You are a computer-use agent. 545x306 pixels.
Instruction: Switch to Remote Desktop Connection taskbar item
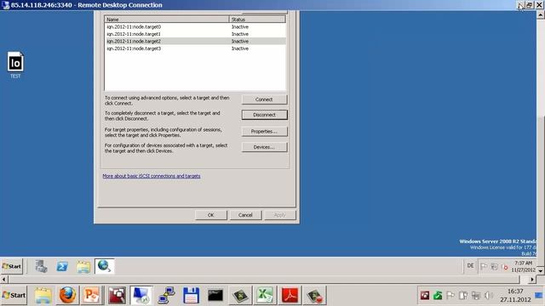click(141, 296)
